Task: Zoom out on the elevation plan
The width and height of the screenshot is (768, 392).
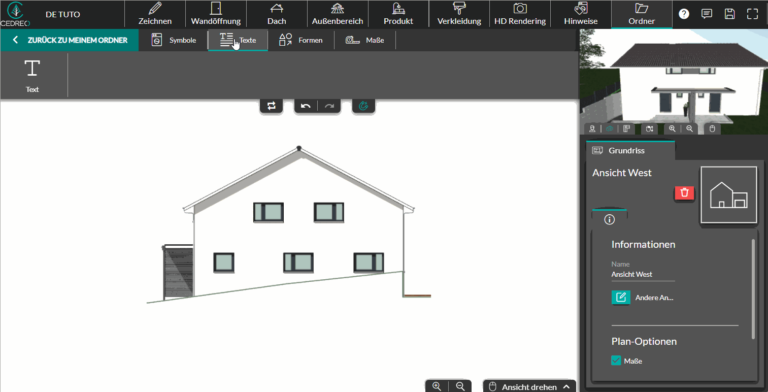Action: [x=460, y=386]
